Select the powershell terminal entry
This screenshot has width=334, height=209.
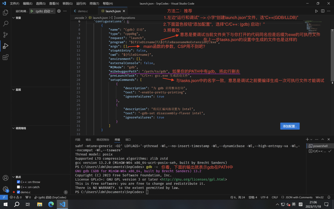coord(320,146)
